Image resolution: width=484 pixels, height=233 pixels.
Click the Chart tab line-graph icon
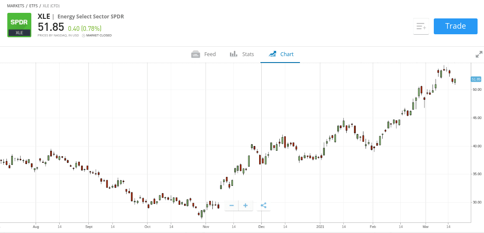point(272,54)
